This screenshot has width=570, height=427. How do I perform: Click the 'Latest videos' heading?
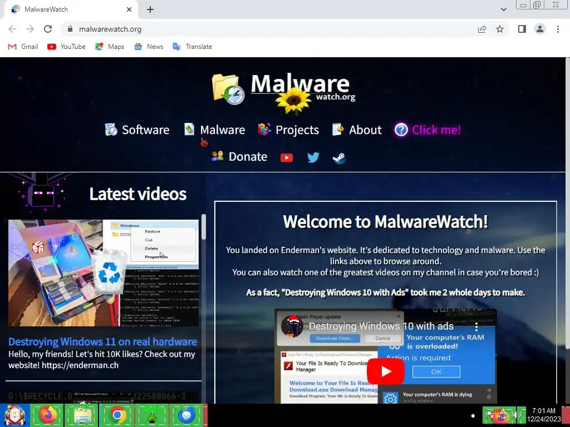click(138, 193)
